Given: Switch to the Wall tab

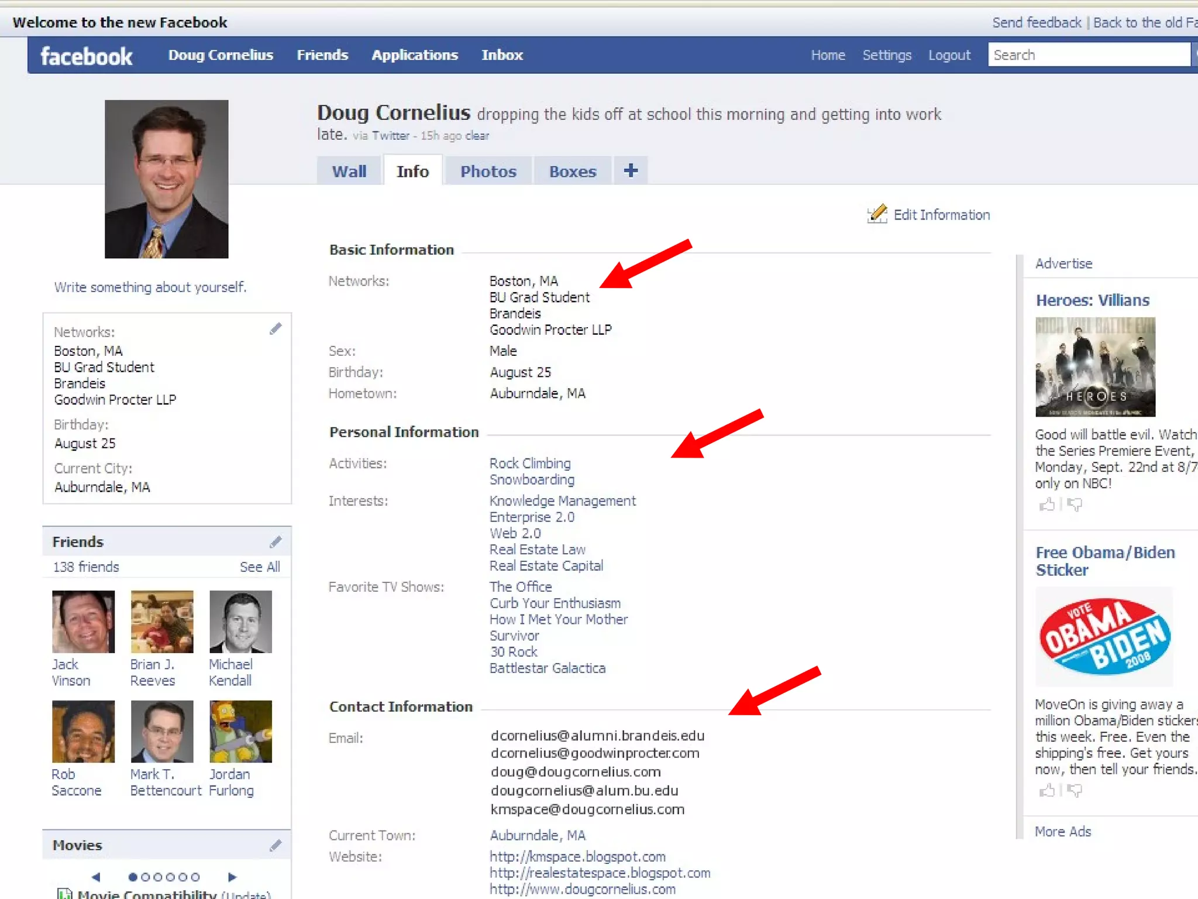Looking at the screenshot, I should [349, 171].
